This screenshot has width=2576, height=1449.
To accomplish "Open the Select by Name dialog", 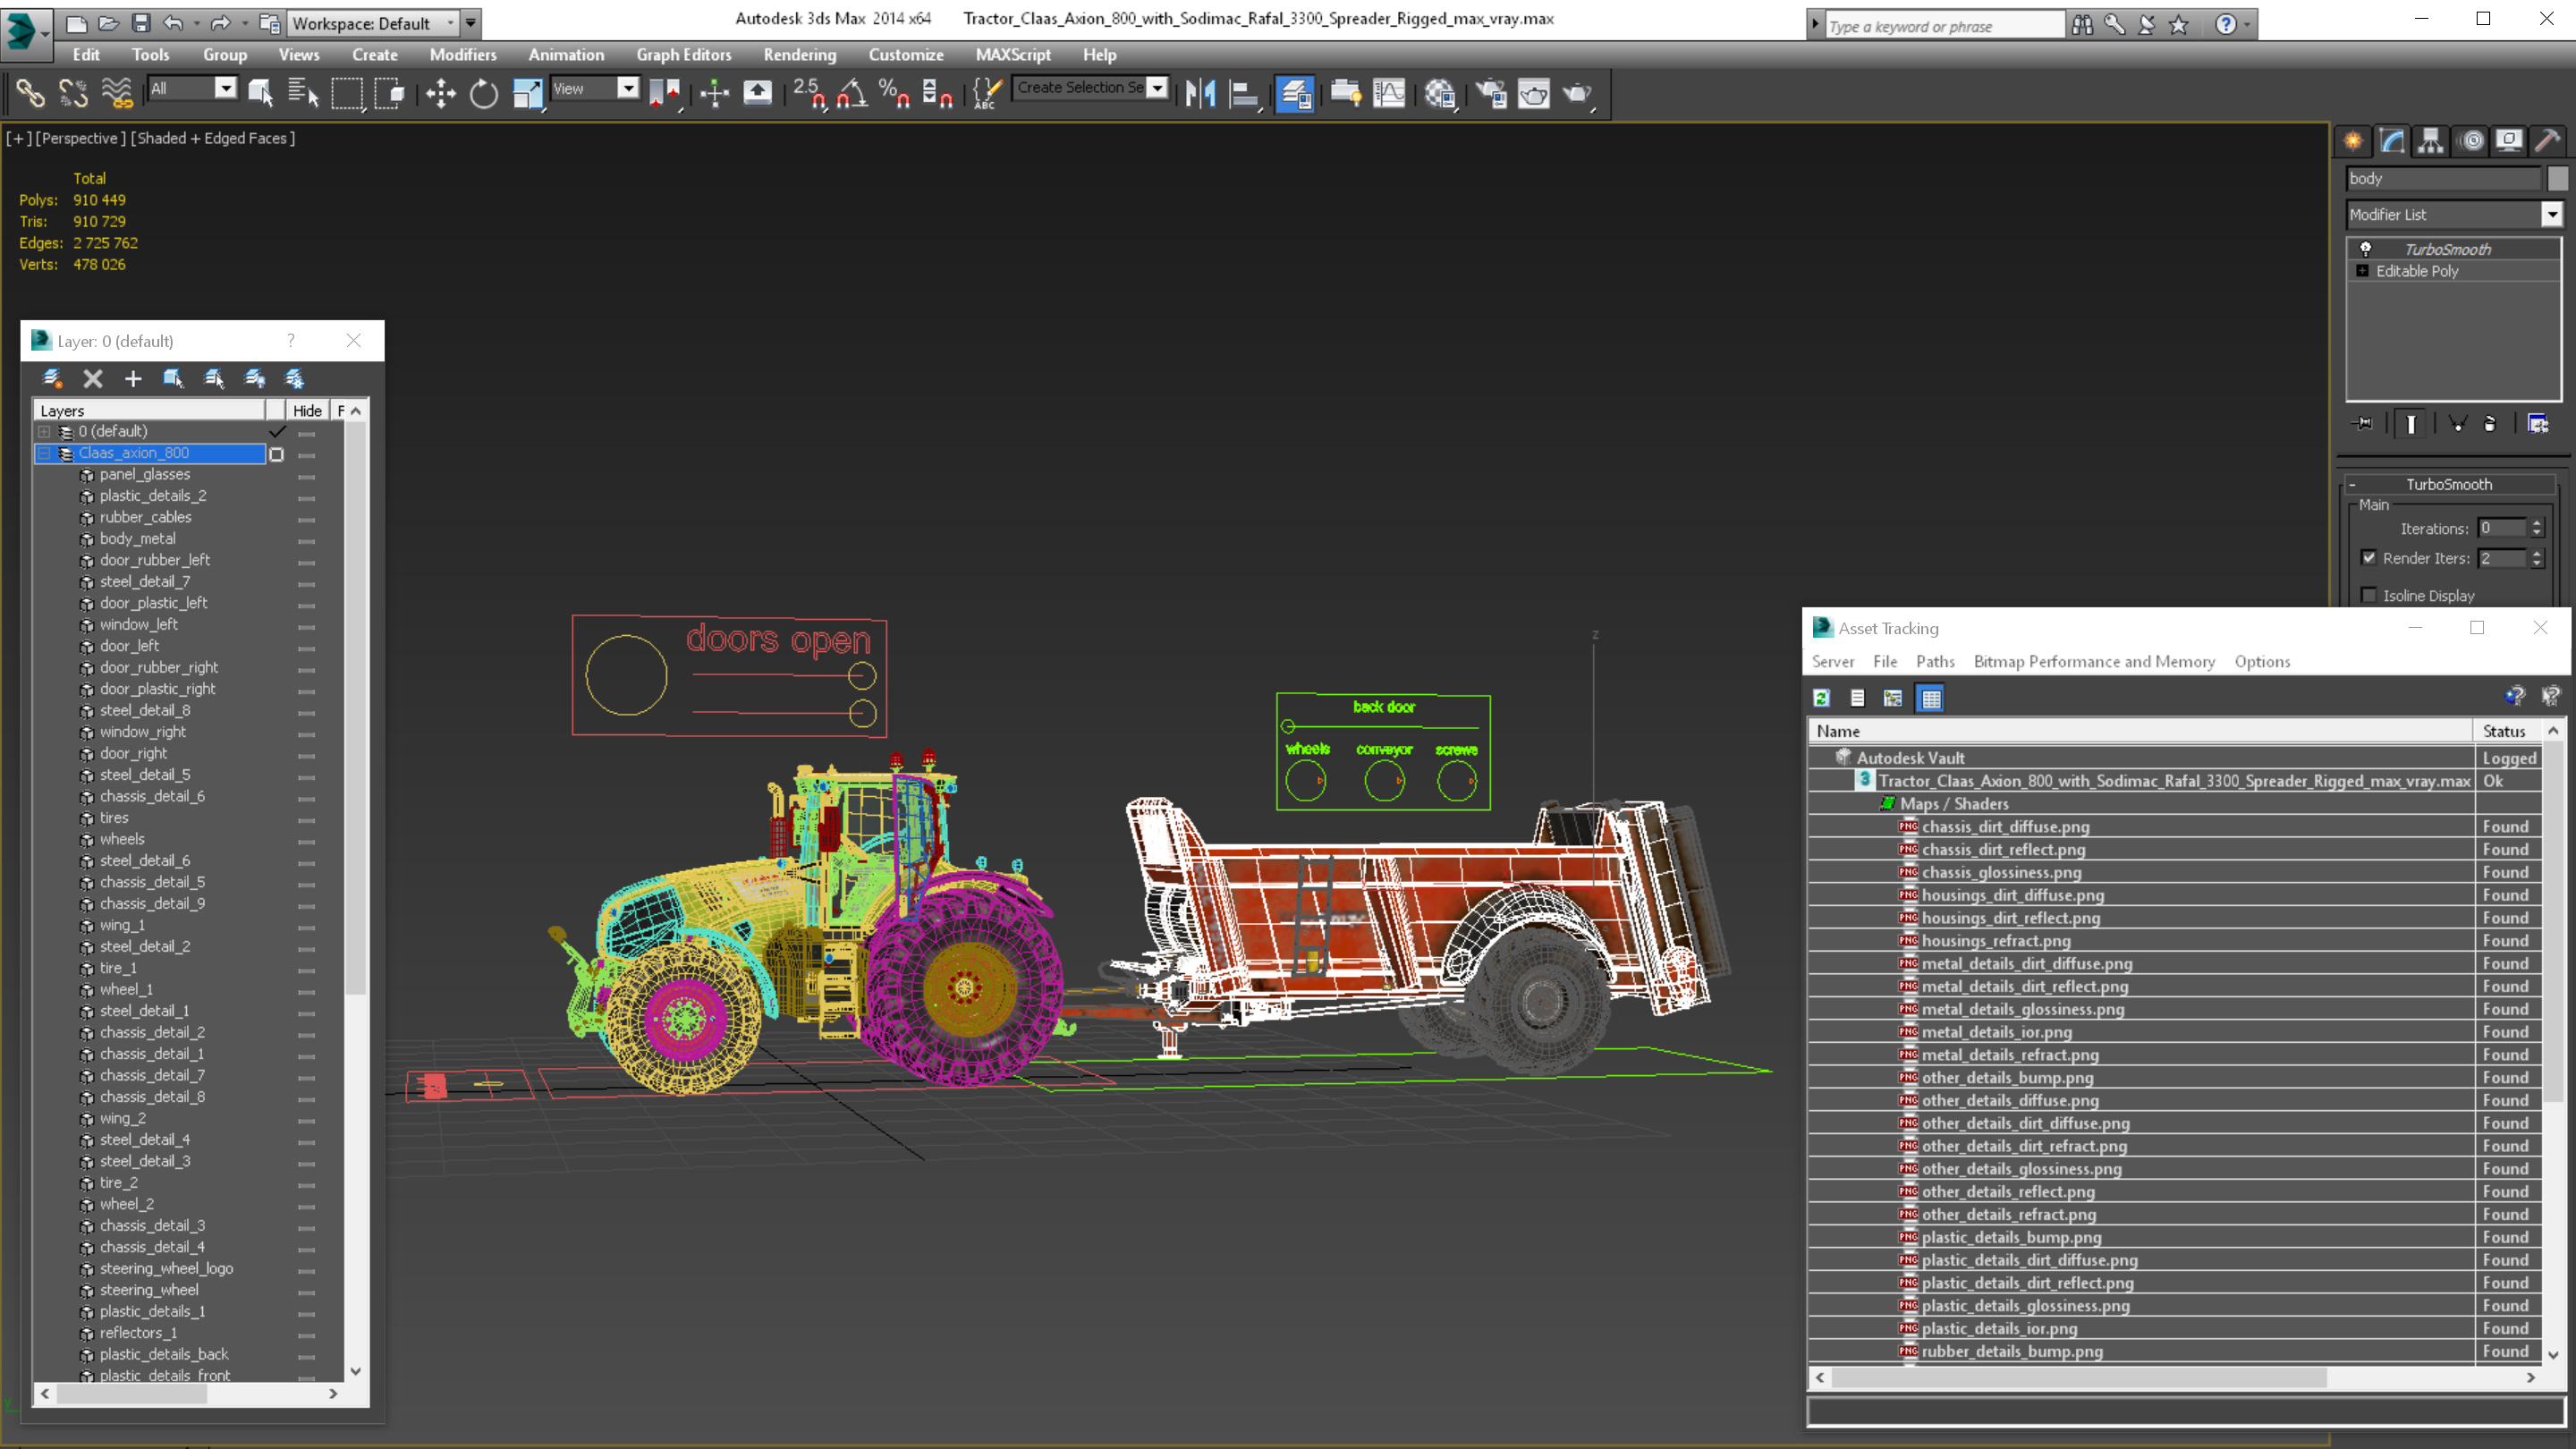I will tap(303, 94).
